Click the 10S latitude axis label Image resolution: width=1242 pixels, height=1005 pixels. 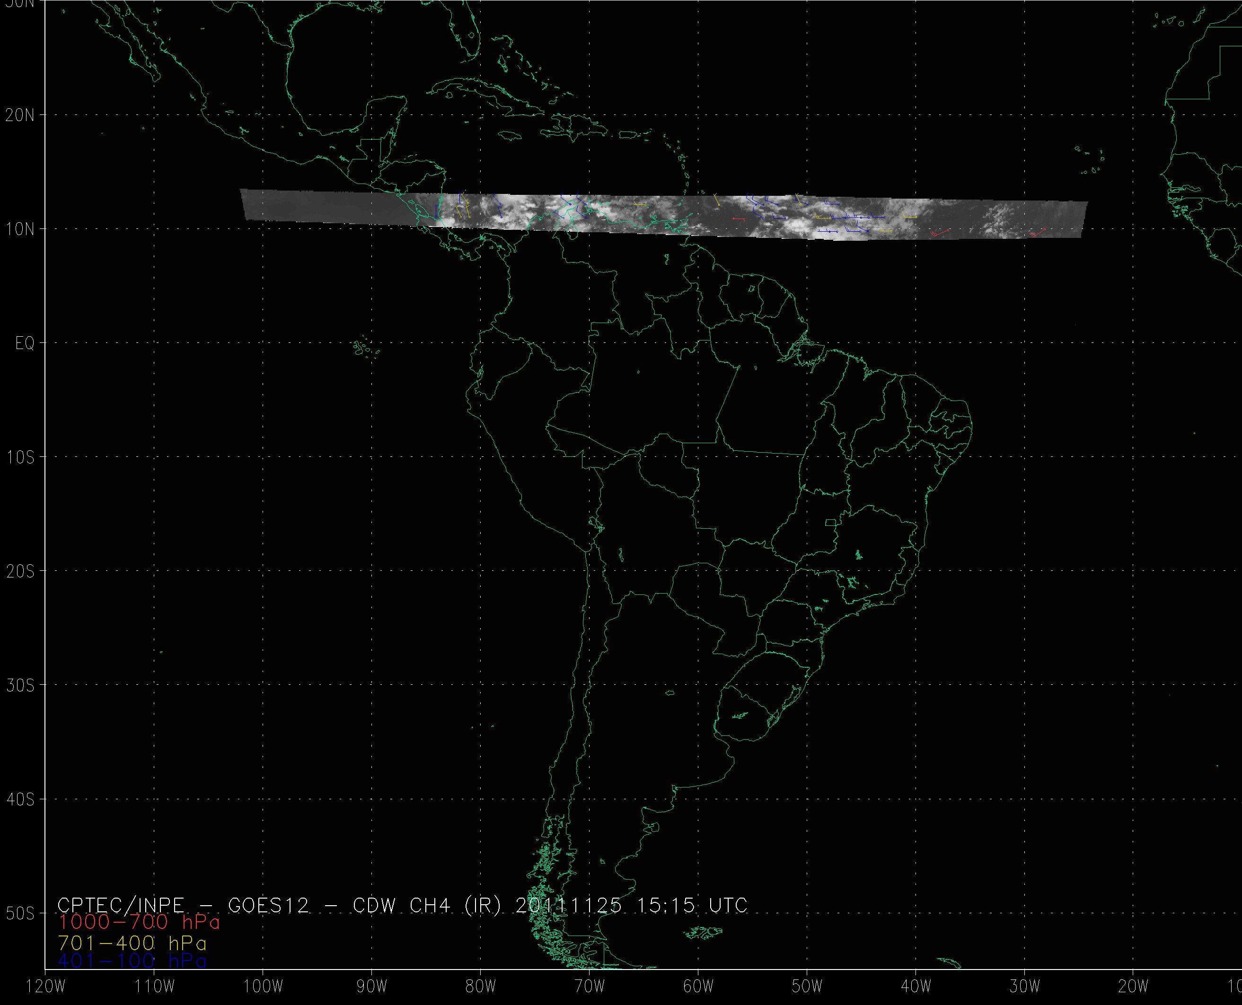tap(20, 457)
